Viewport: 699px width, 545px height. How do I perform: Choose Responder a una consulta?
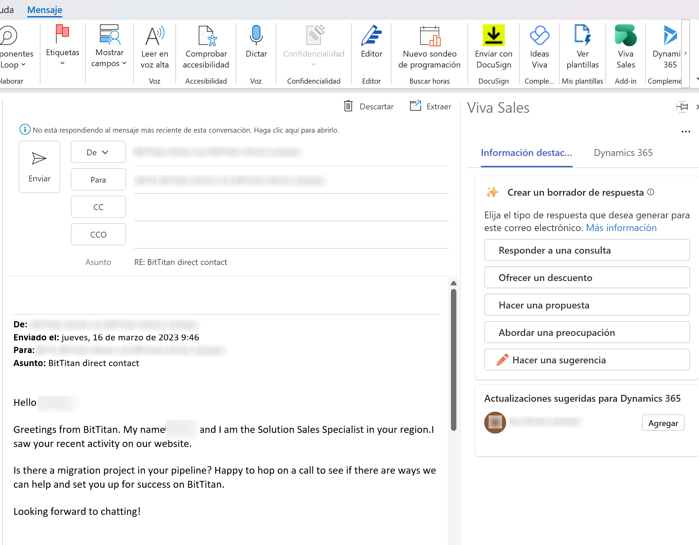click(x=587, y=250)
